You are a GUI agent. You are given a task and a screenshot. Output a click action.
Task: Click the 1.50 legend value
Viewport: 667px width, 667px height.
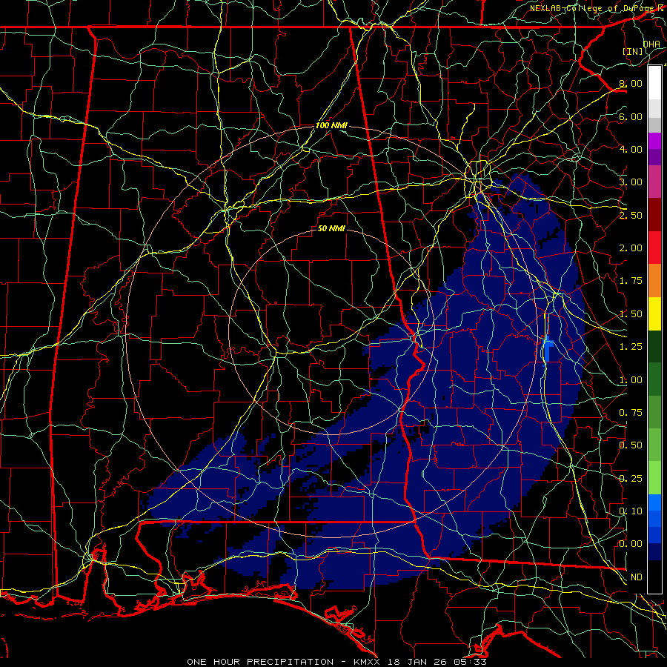631,314
